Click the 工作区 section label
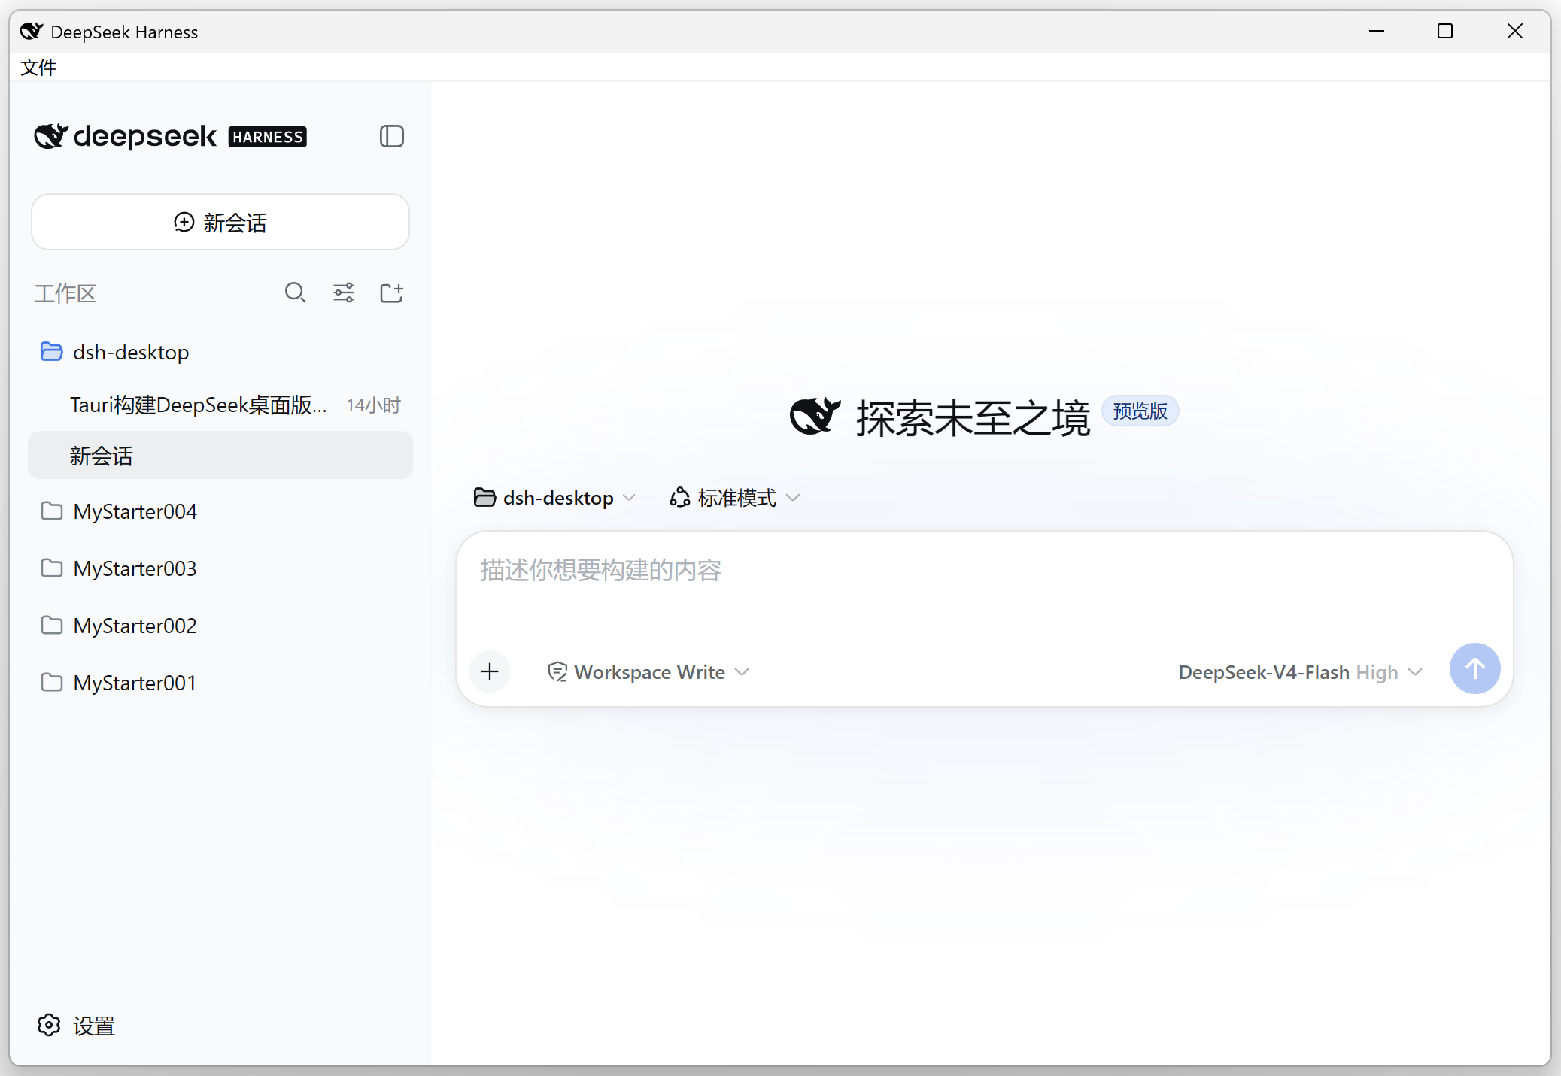The height and width of the screenshot is (1076, 1561). pyautogui.click(x=65, y=293)
